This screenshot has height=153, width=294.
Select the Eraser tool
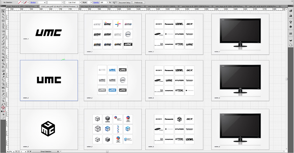[x=3, y=47]
